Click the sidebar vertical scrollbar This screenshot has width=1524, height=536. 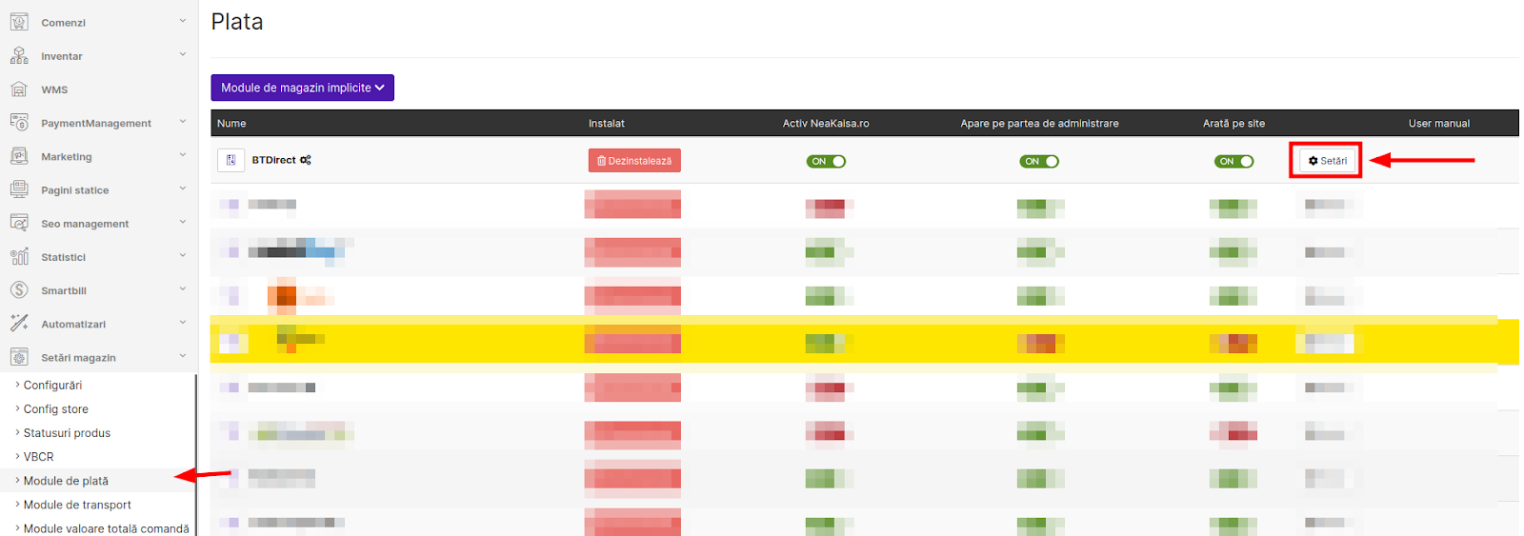(x=195, y=454)
